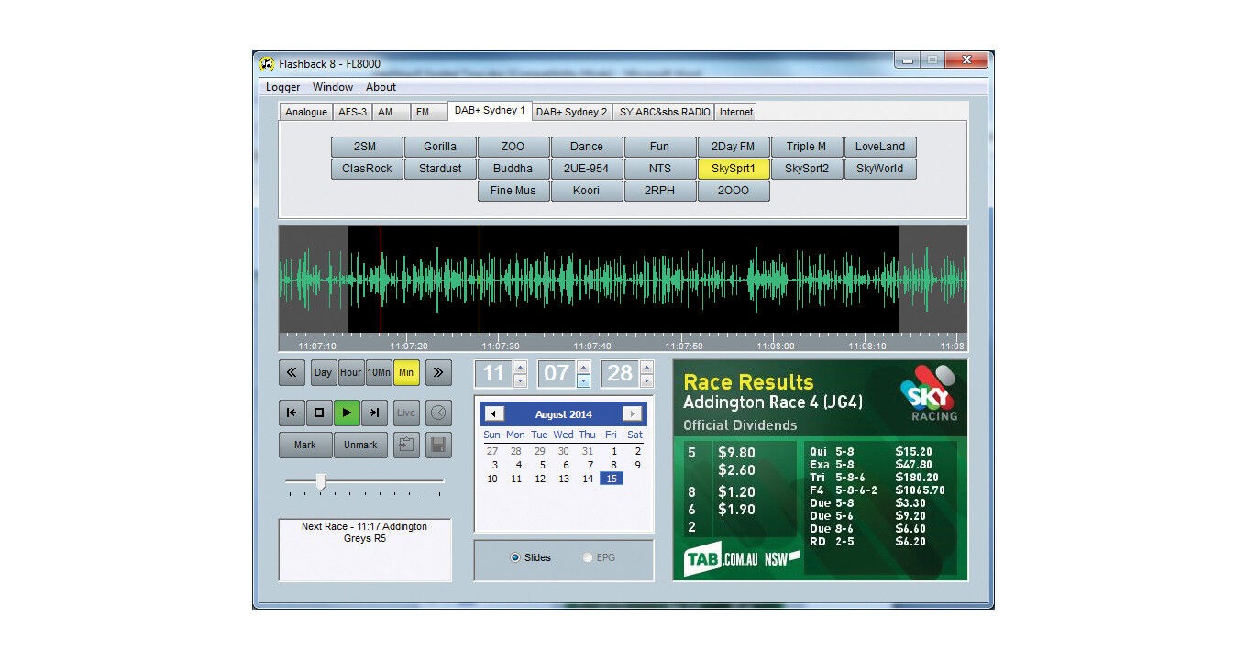Skip back with the double-left arrow button
The width and height of the screenshot is (1247, 660).
pyautogui.click(x=292, y=372)
